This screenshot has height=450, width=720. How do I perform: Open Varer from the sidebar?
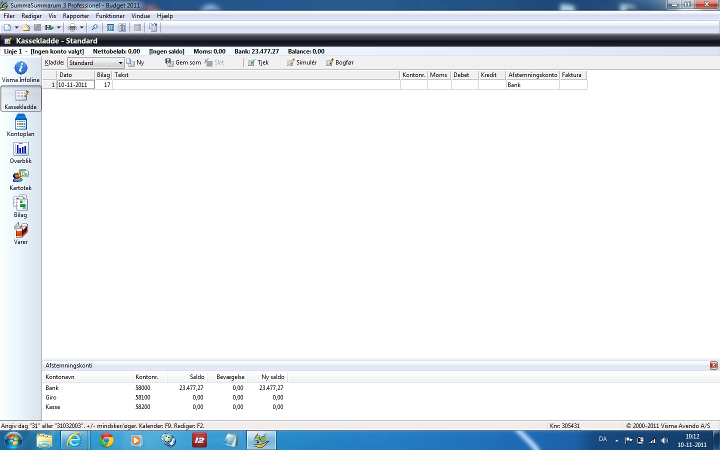click(x=20, y=234)
